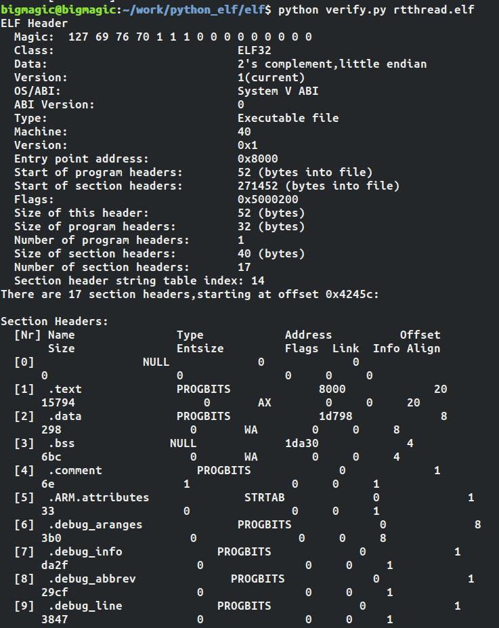Image resolution: width=499 pixels, height=628 pixels.
Task: Click the 'Section Headers:' heading
Action: tap(54, 321)
